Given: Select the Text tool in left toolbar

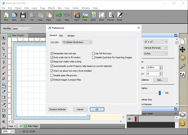Looking at the screenshot, I should click(4, 55).
